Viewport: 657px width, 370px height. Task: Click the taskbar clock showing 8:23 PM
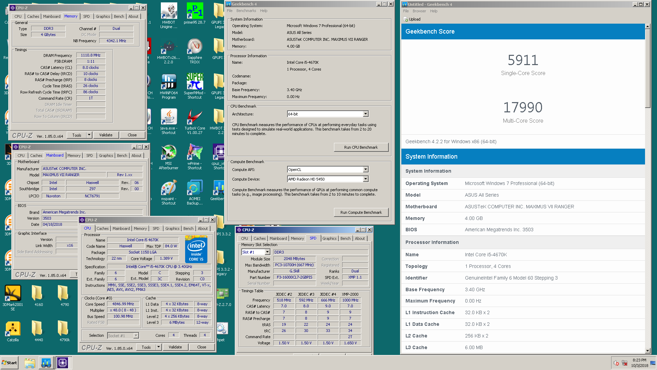coord(640,363)
